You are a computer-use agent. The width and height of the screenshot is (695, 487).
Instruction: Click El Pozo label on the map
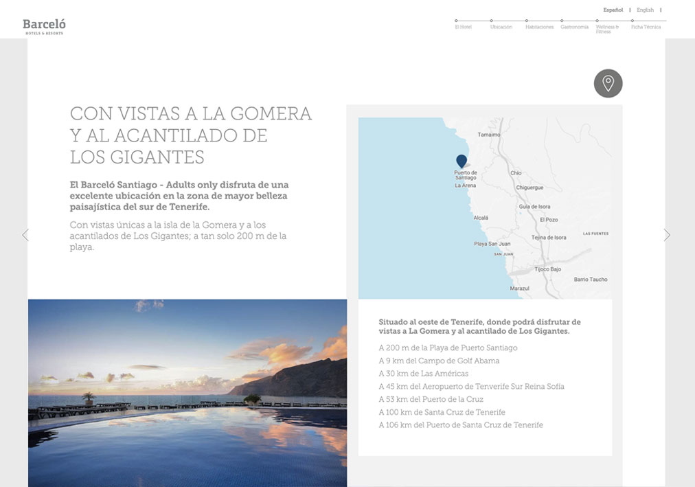[x=549, y=219]
